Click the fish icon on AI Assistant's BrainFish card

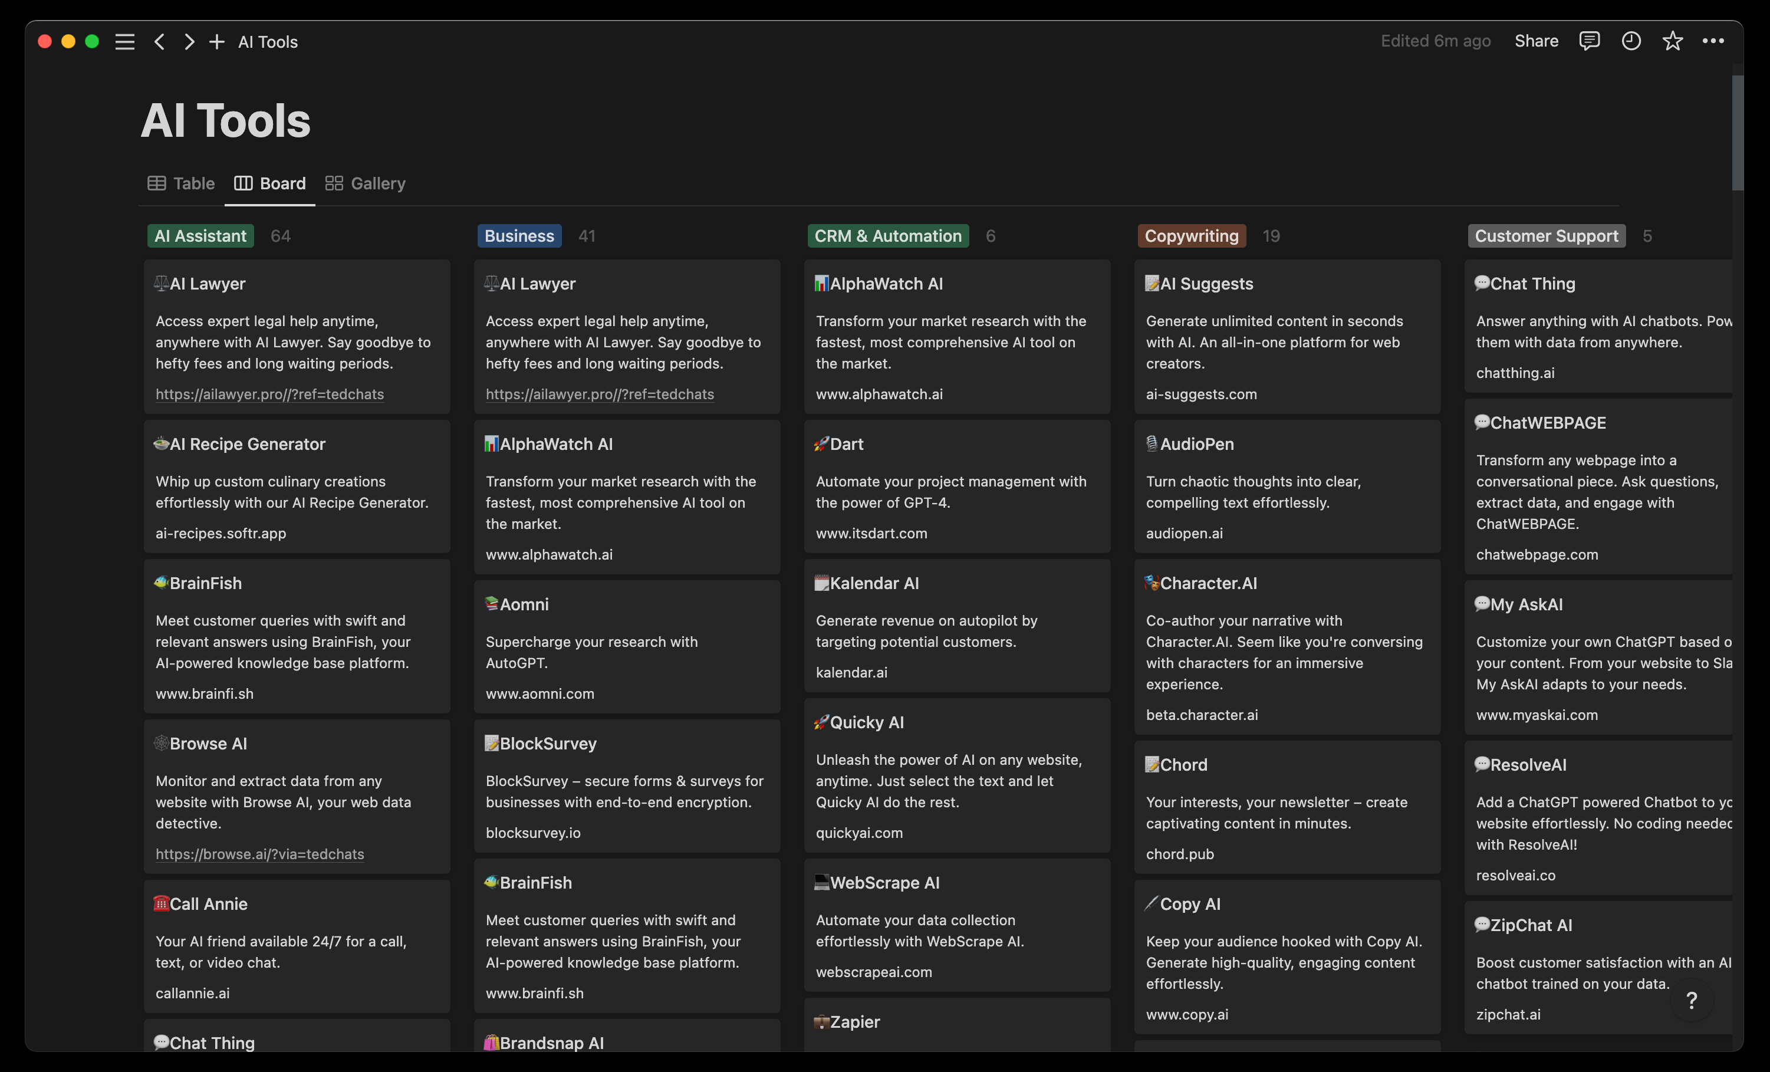click(x=162, y=583)
